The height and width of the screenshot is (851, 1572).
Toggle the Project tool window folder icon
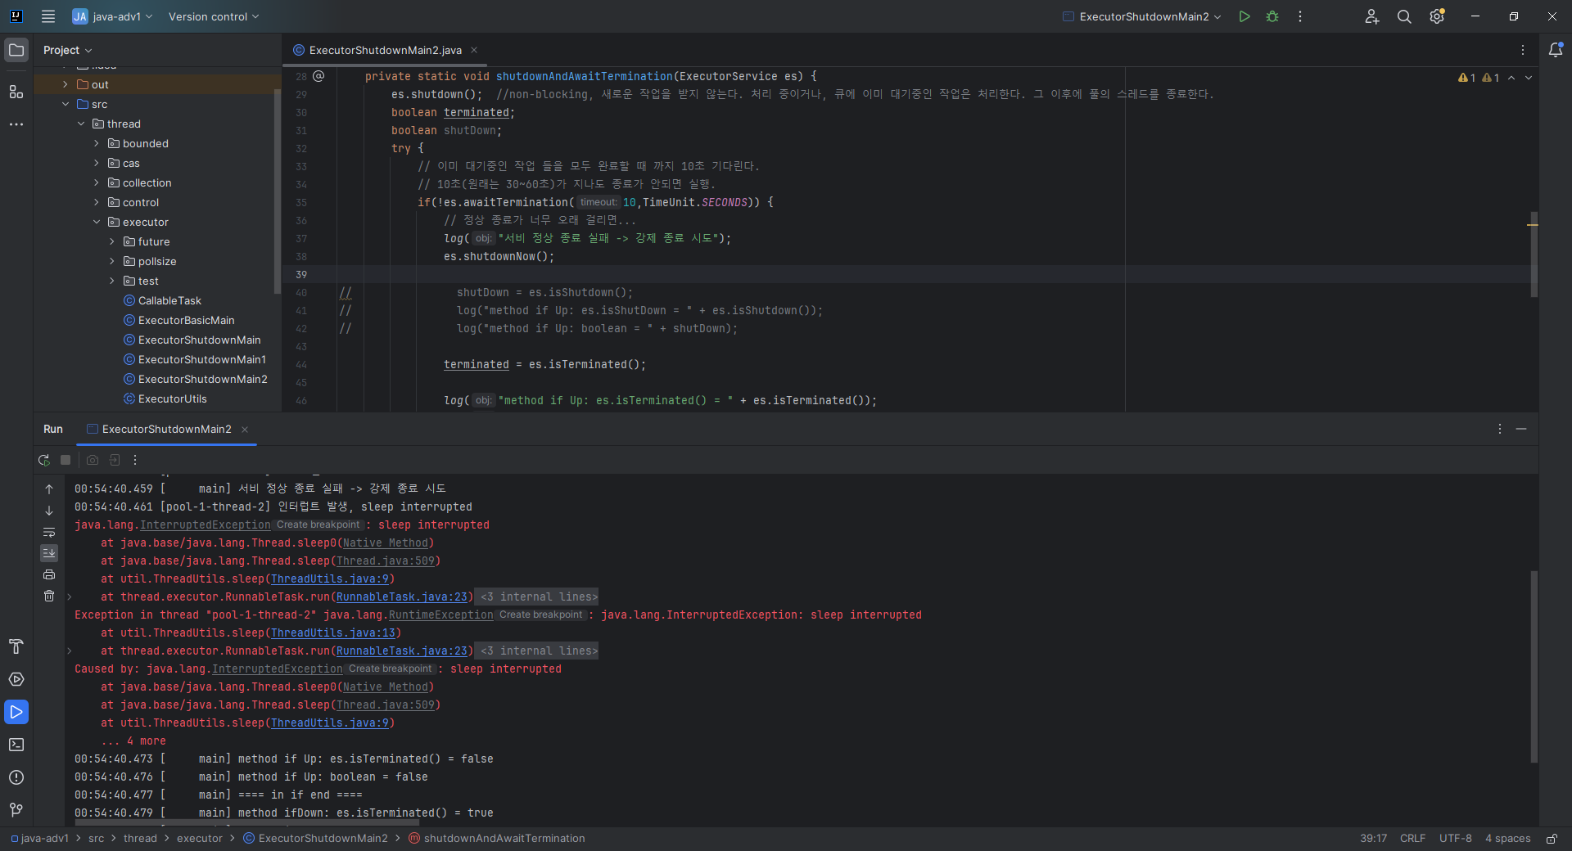coord(16,50)
